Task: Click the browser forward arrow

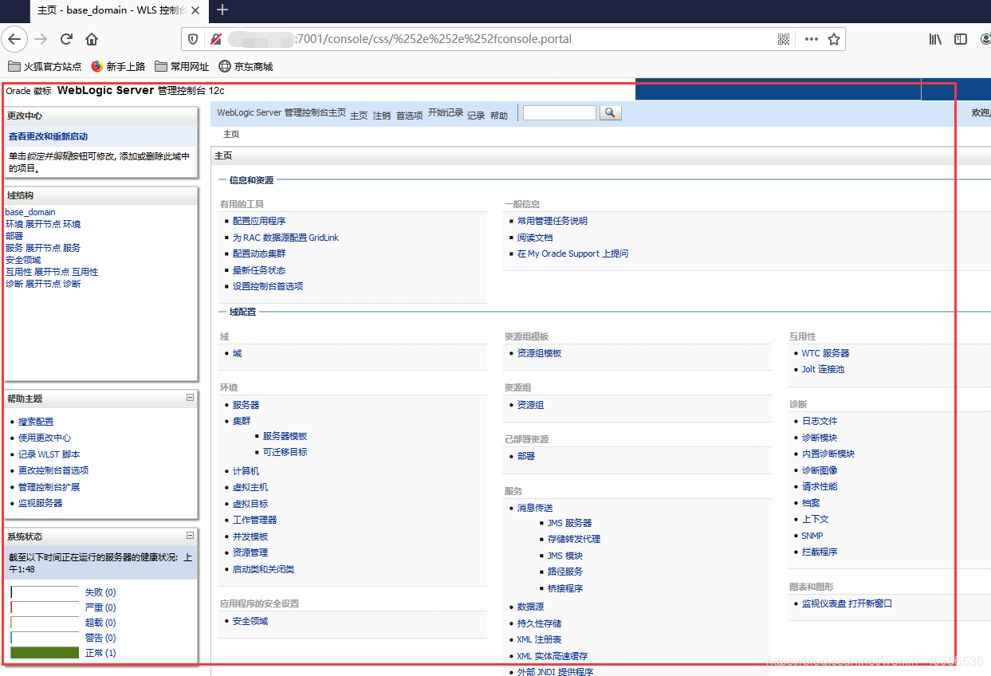Action: tap(41, 39)
